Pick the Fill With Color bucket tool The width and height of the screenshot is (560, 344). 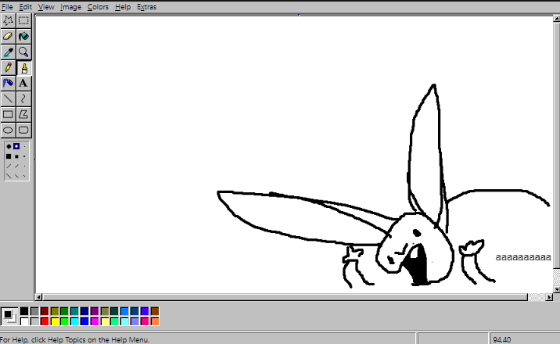(x=23, y=37)
